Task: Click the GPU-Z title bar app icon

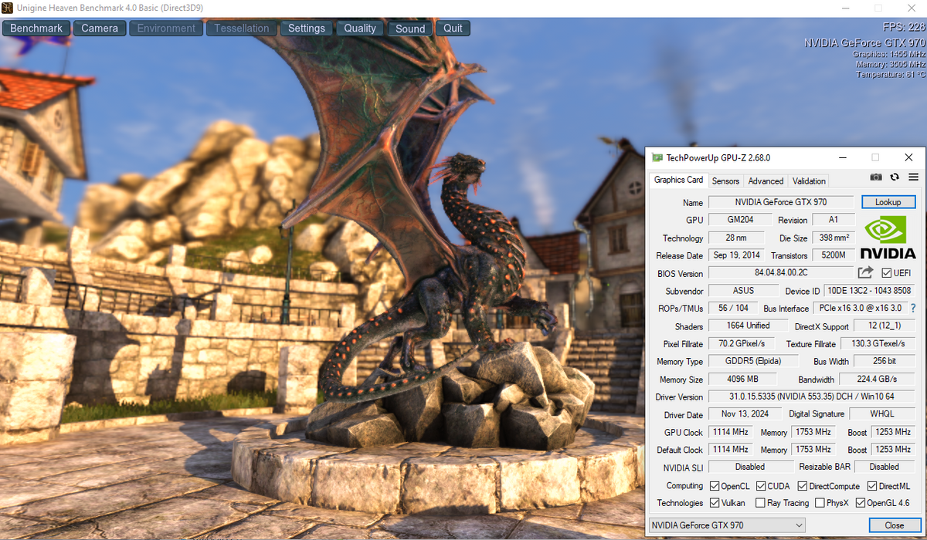Action: coord(657,157)
